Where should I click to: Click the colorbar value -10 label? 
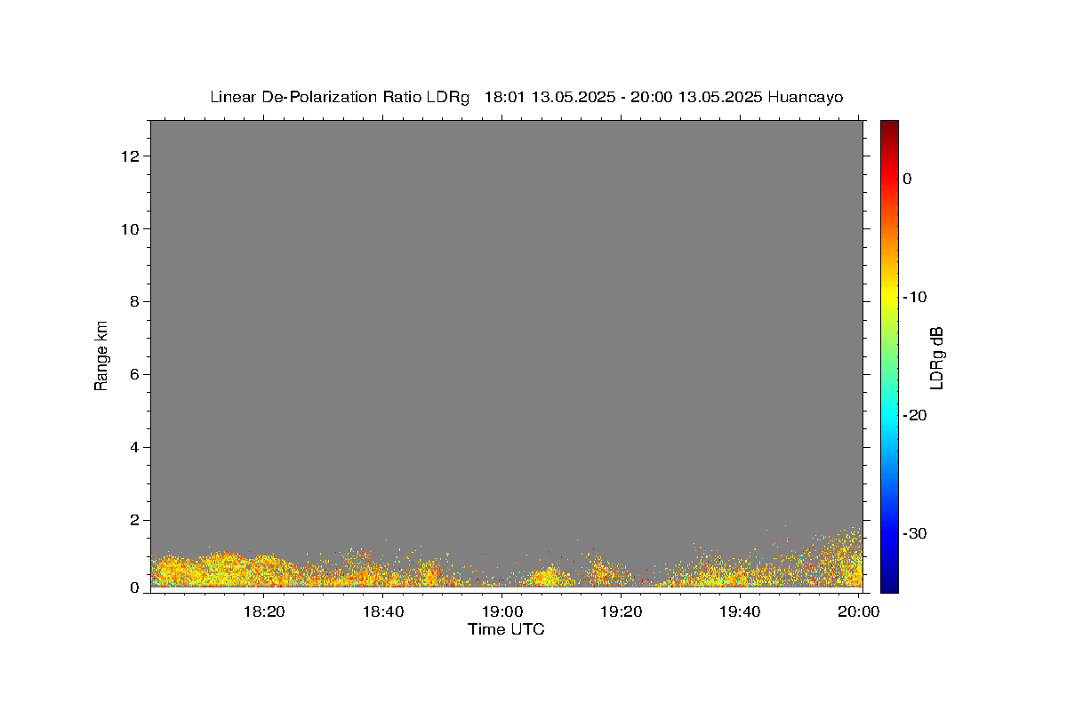(915, 297)
